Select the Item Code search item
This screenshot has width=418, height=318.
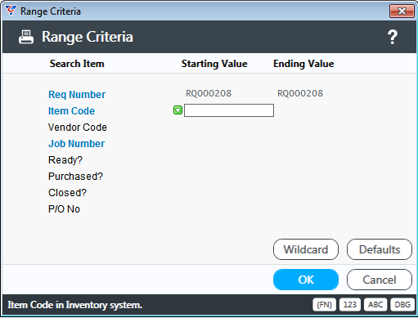click(x=71, y=111)
